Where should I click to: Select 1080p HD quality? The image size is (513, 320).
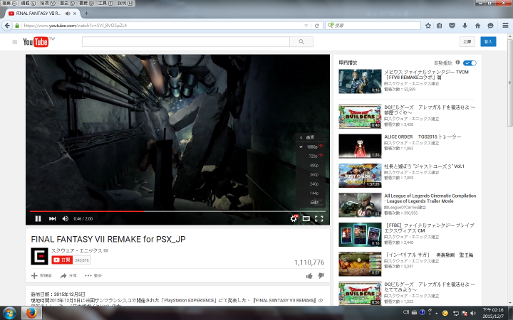[x=311, y=147]
